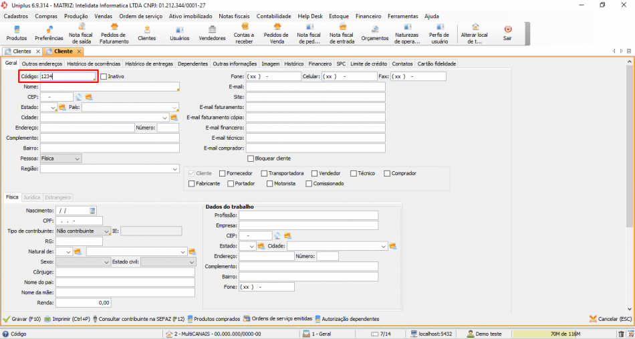Open Naturezas de operação icon

point(408,33)
